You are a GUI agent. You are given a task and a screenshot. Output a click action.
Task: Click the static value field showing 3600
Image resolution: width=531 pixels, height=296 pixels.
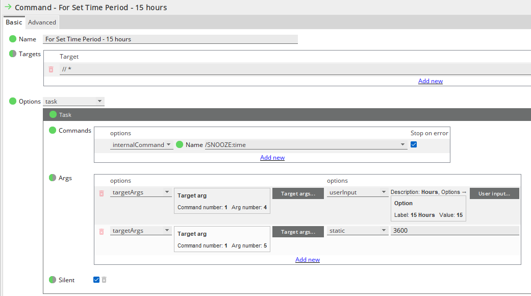point(454,231)
